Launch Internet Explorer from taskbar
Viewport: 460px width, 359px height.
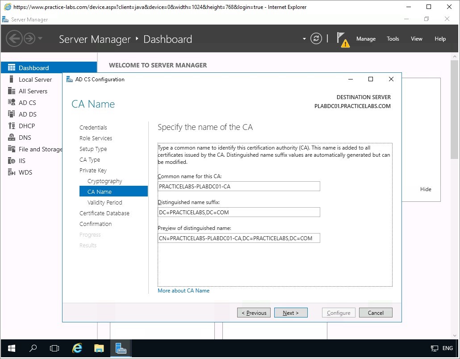pyautogui.click(x=77, y=348)
